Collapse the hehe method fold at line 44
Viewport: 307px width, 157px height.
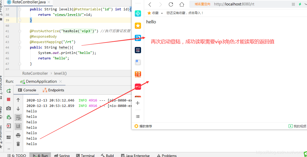[20, 47]
